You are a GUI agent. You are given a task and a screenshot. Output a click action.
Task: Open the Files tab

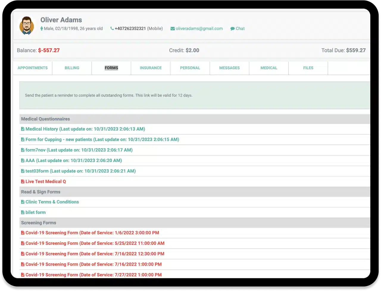click(x=308, y=68)
